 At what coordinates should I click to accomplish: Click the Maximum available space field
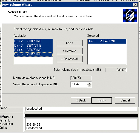pyautogui.click(x=81, y=78)
